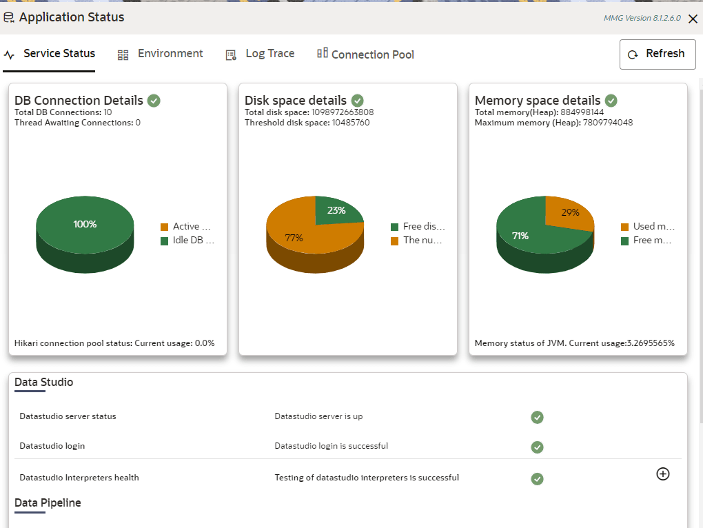This screenshot has width=703, height=528.
Task: Click the 100% slice of the DB connections pie
Action: [x=85, y=224]
